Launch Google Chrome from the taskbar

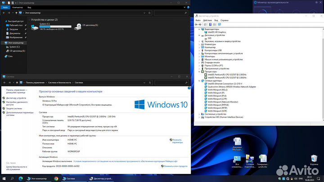point(56,179)
